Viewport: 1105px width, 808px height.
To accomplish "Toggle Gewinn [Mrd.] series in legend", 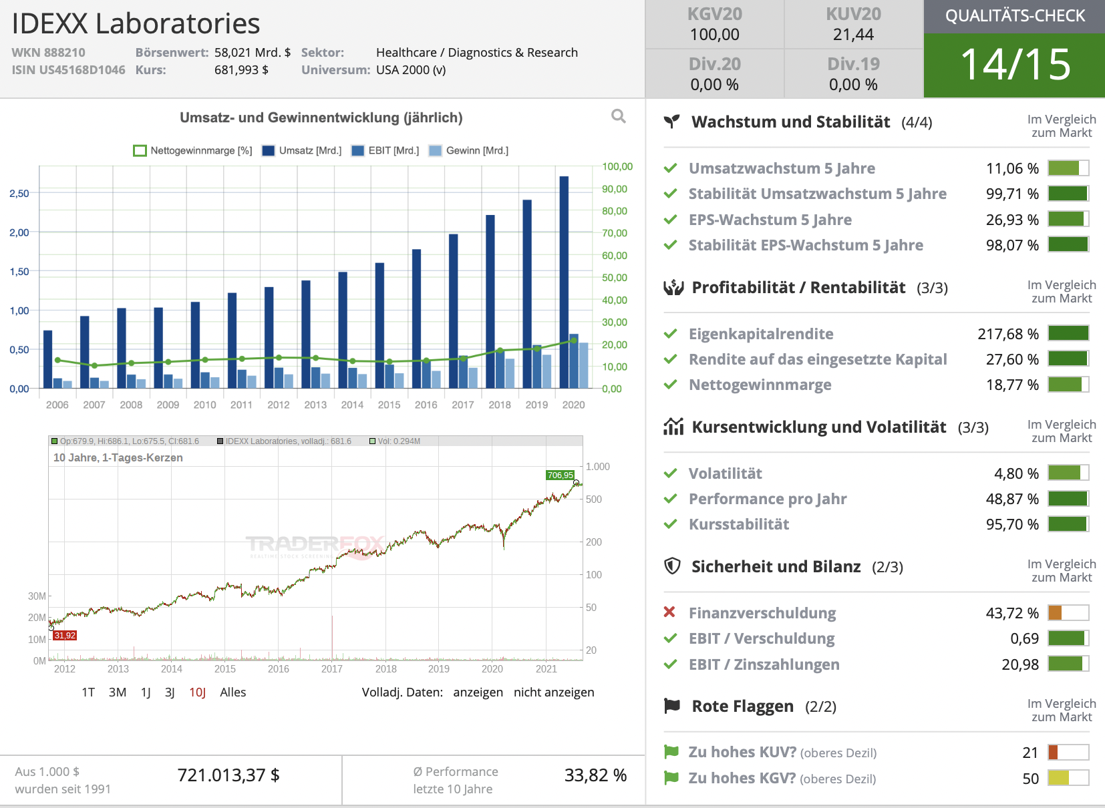I will click(x=469, y=151).
